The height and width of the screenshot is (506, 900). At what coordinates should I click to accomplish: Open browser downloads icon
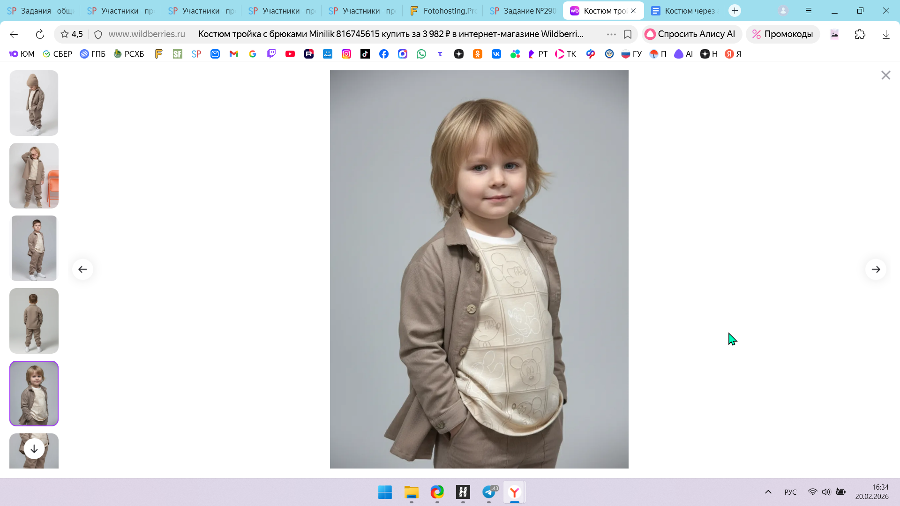click(885, 34)
